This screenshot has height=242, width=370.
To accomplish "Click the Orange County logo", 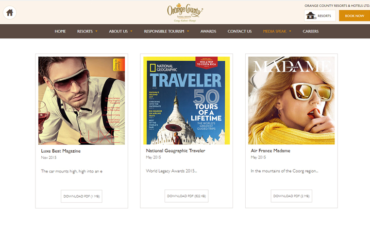I will click(x=185, y=13).
